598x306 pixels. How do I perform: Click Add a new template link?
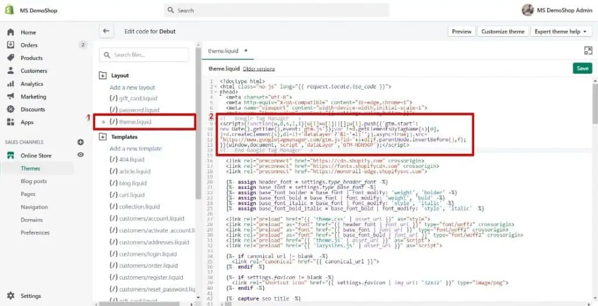(x=135, y=149)
